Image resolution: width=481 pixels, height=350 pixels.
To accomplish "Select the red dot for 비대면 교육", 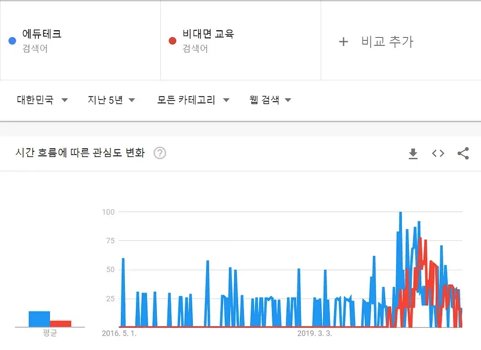I will coord(173,41).
